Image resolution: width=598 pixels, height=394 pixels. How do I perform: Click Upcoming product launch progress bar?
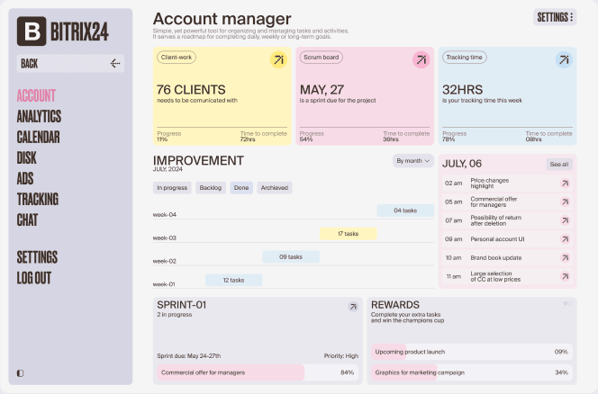[x=472, y=352]
